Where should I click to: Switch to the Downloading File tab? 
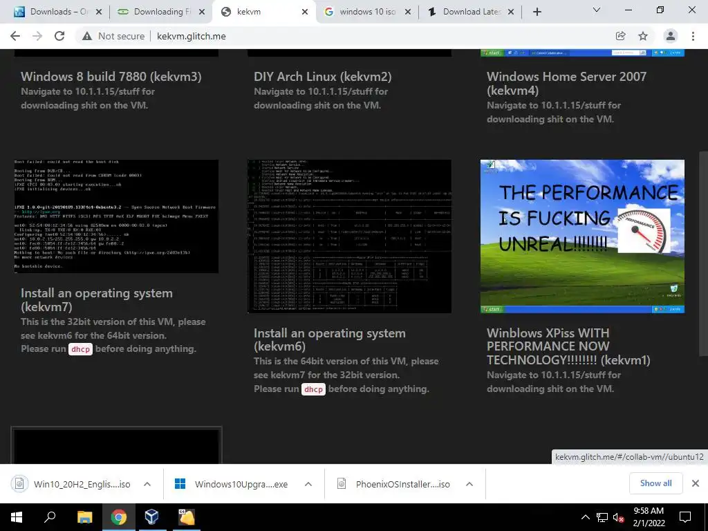(160, 12)
